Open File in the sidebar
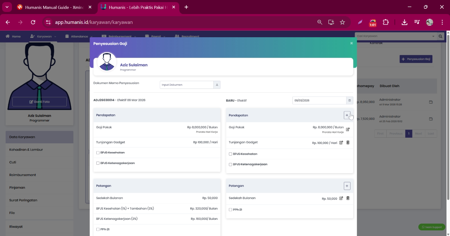The height and width of the screenshot is (236, 450). 39,213
